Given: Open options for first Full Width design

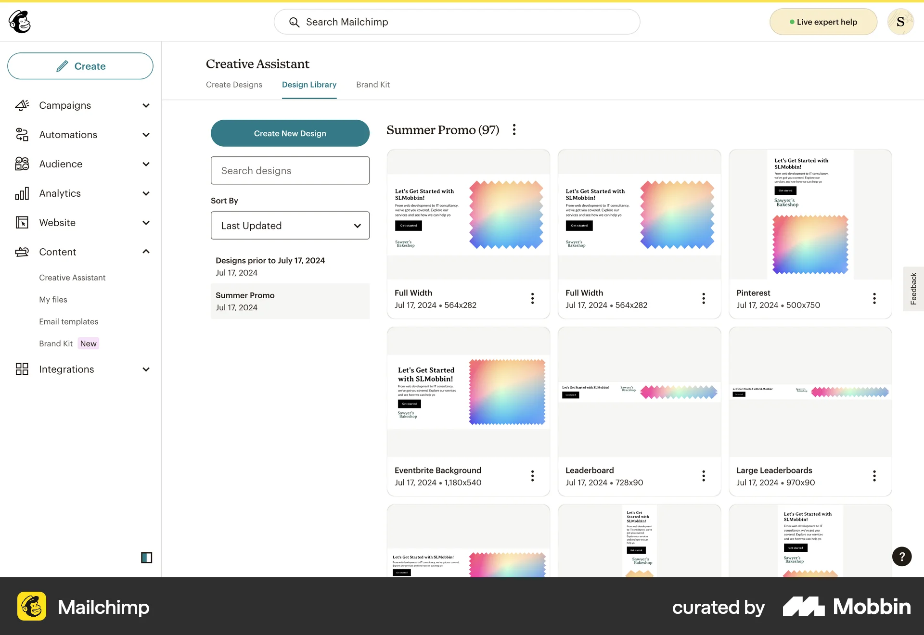Looking at the screenshot, I should [532, 299].
